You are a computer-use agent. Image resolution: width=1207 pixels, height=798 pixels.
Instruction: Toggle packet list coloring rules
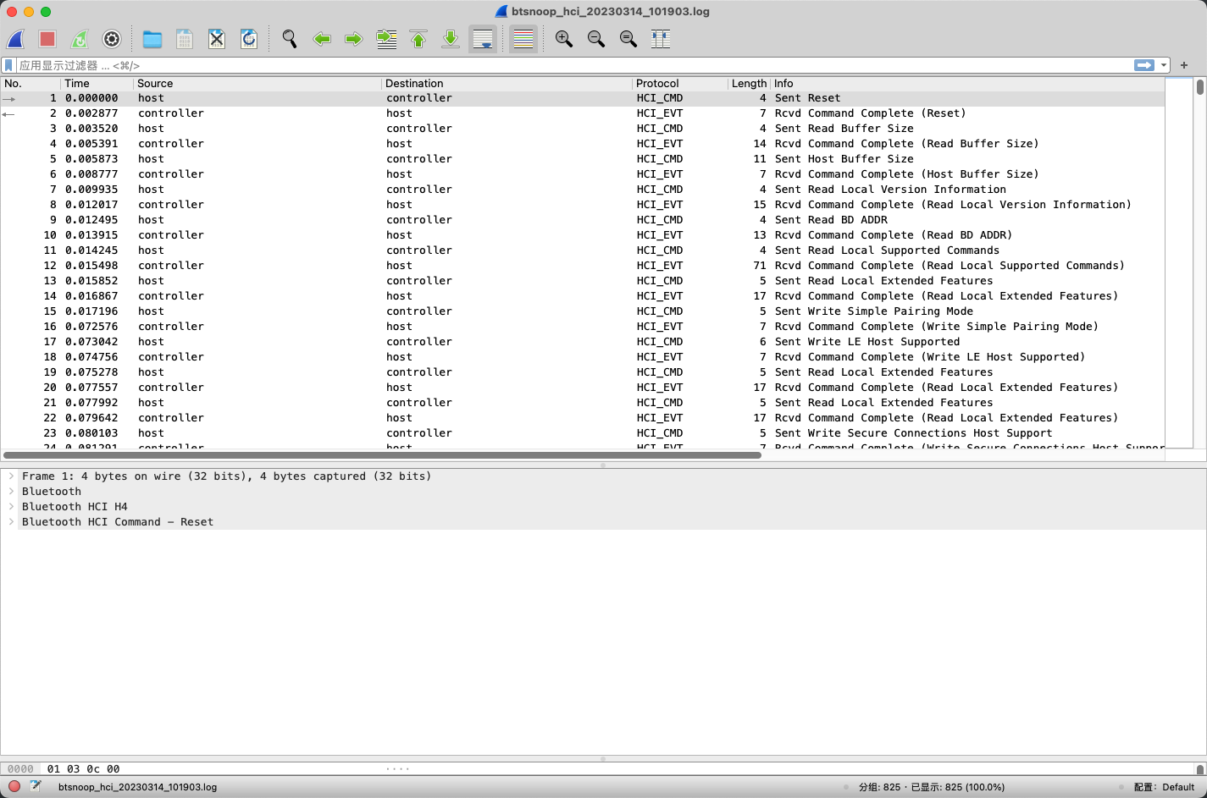point(523,39)
